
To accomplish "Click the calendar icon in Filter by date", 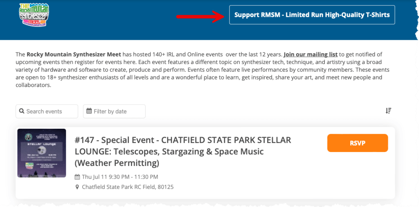I will (x=89, y=111).
